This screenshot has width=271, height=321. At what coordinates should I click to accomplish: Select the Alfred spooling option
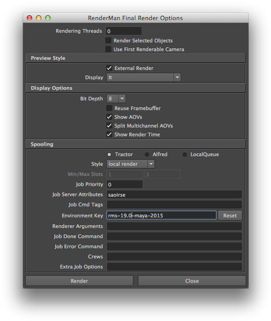coord(147,154)
